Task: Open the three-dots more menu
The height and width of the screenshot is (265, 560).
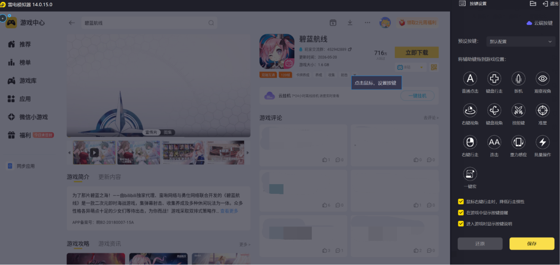Action: pos(367,23)
